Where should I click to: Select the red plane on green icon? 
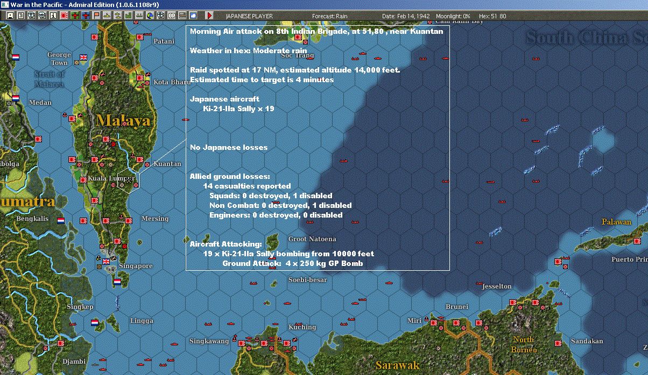coord(75,16)
